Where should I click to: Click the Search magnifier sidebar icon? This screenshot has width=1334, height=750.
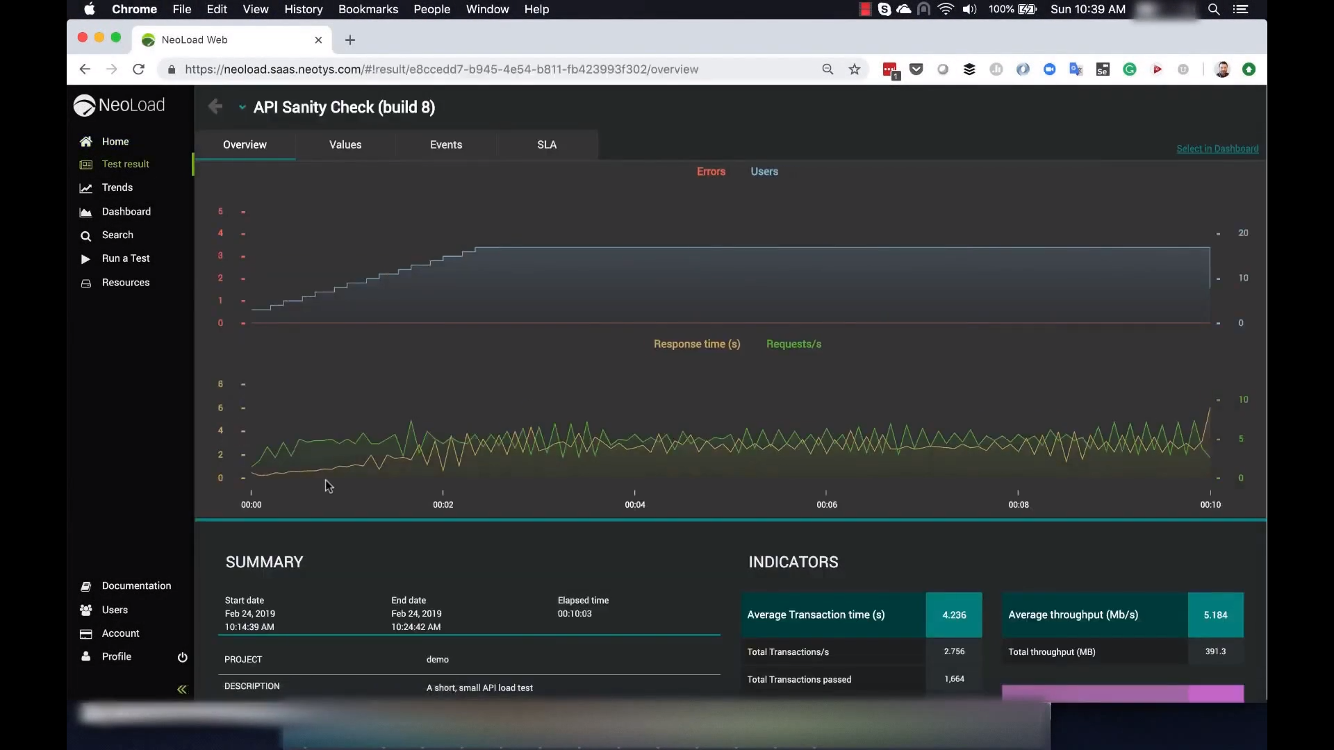pos(85,236)
